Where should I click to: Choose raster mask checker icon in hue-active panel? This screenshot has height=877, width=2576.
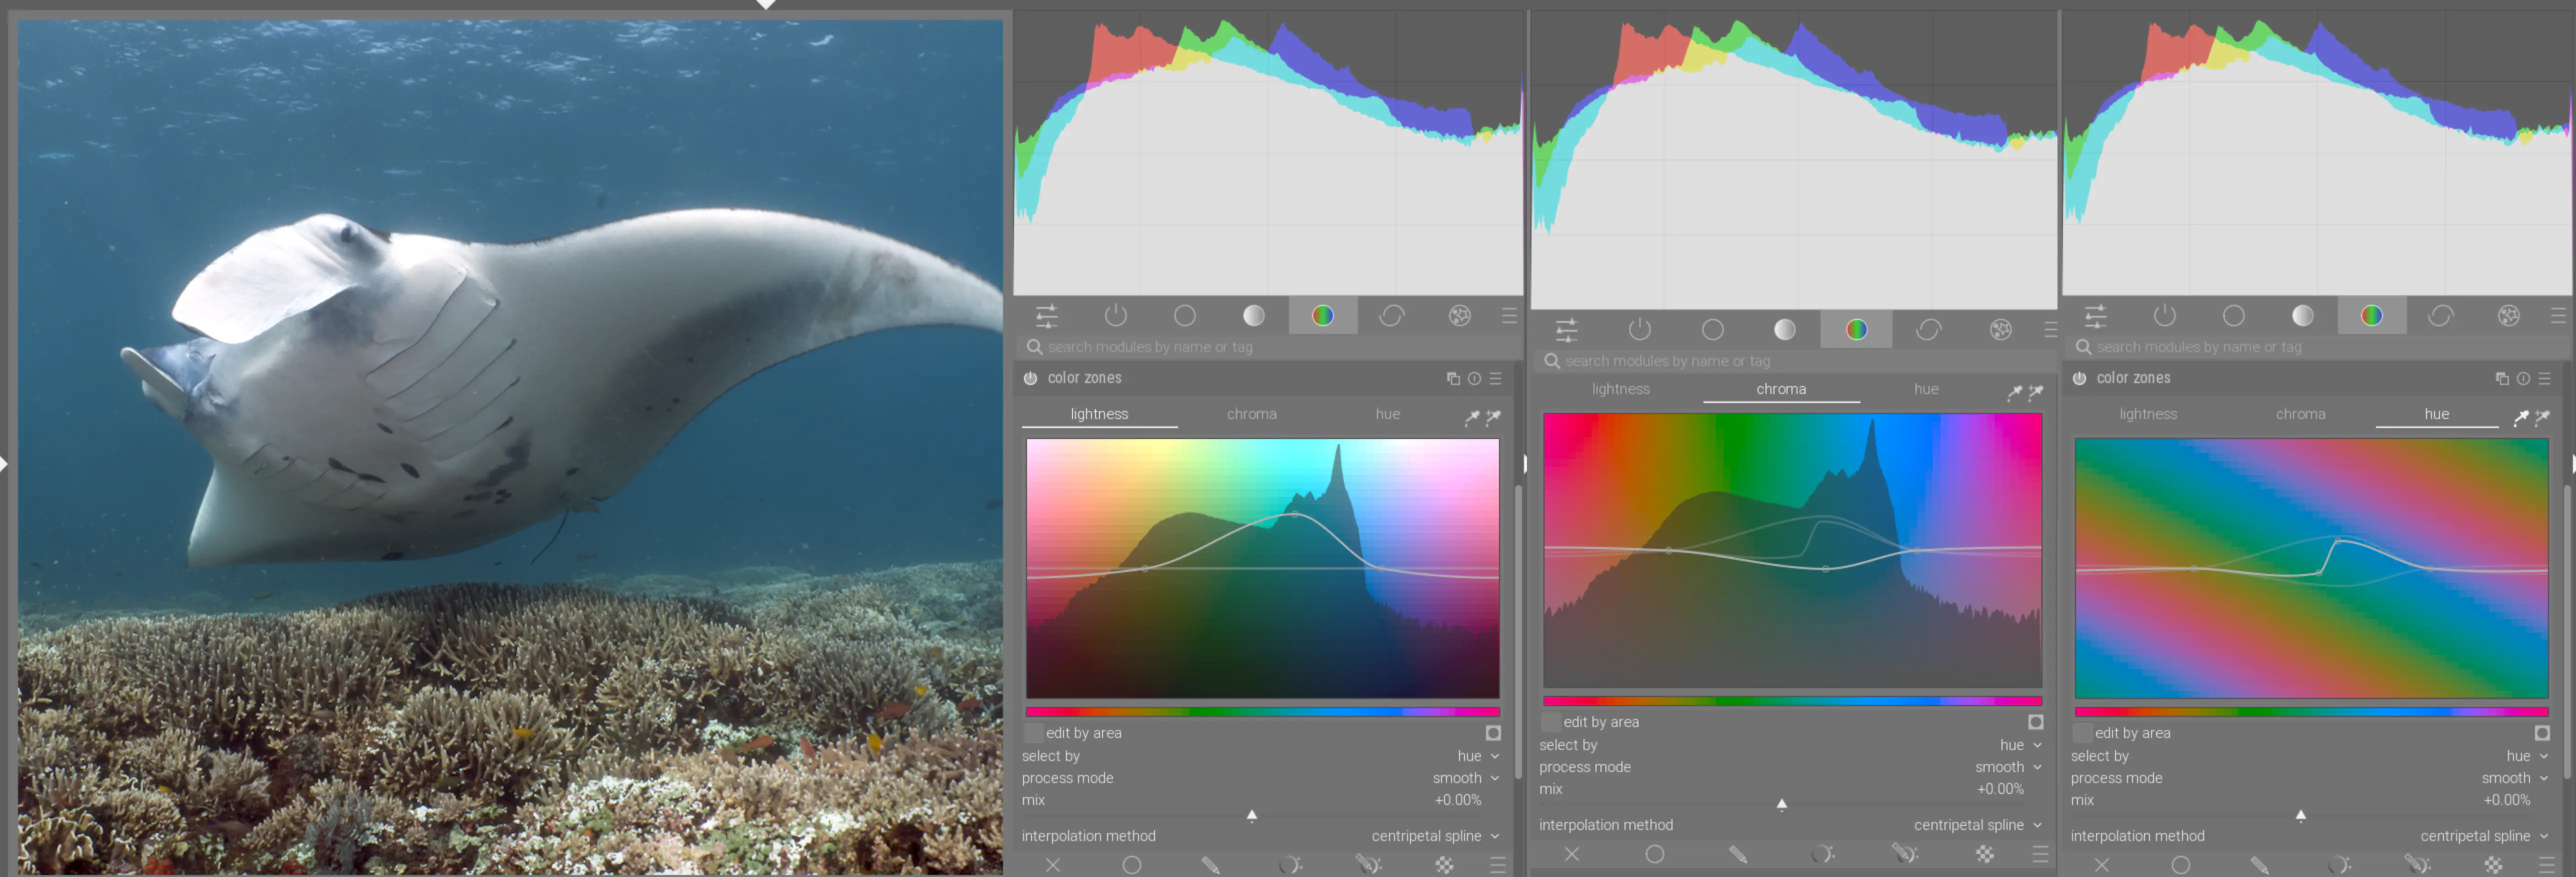click(x=2494, y=865)
